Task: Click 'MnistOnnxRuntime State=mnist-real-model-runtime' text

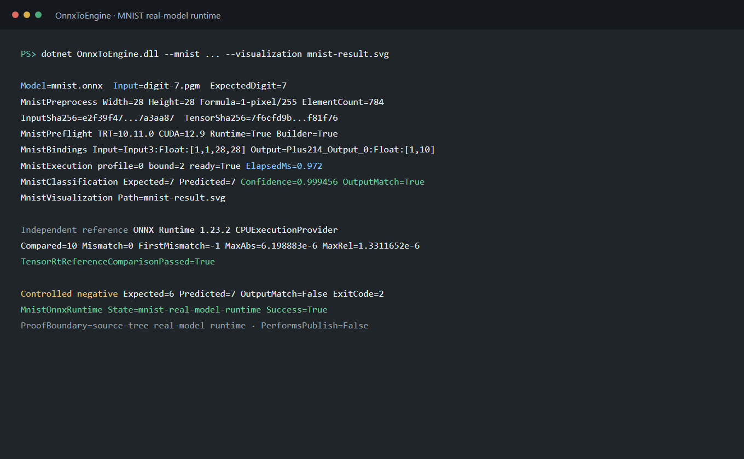Action: coord(141,310)
